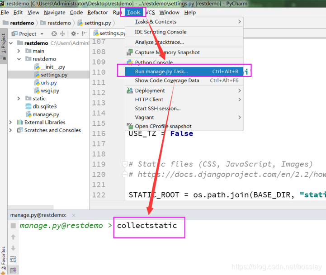This screenshot has width=326, height=275.
Task: Open the File menu
Action: [x=5, y=13]
